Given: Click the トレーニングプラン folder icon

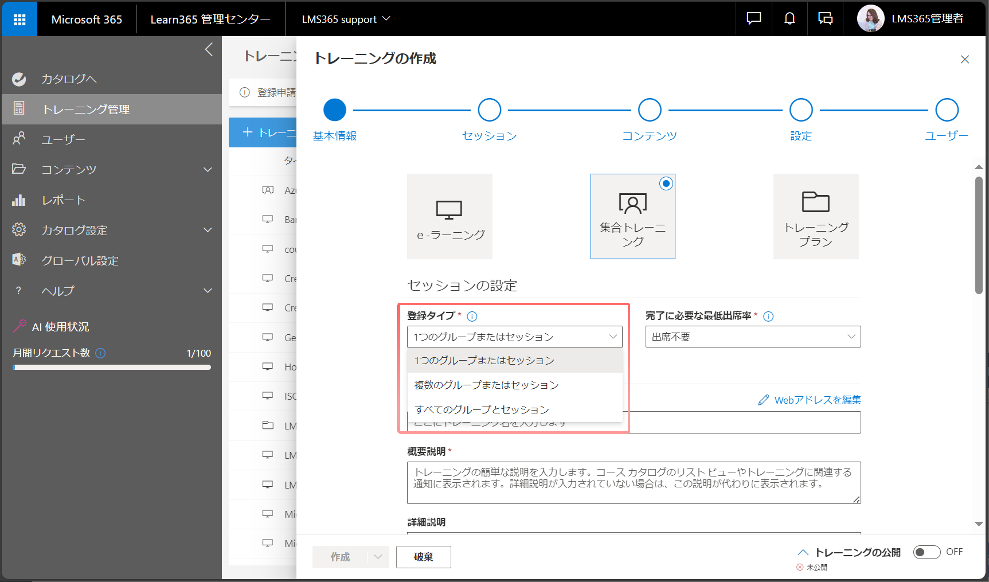Looking at the screenshot, I should pos(816,202).
